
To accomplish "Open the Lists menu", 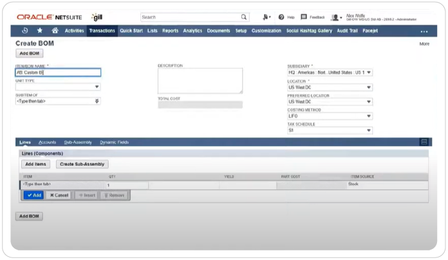I will pyautogui.click(x=153, y=31).
